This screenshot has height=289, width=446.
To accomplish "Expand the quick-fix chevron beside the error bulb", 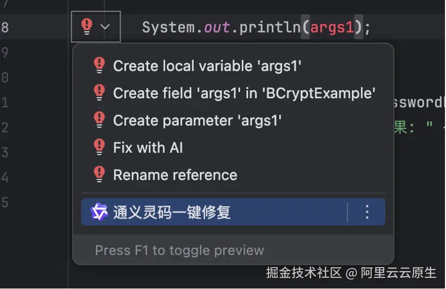I will (x=105, y=26).
